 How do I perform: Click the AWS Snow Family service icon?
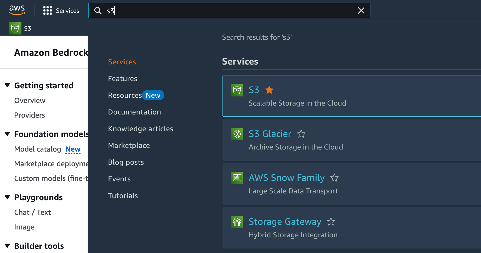pyautogui.click(x=237, y=178)
